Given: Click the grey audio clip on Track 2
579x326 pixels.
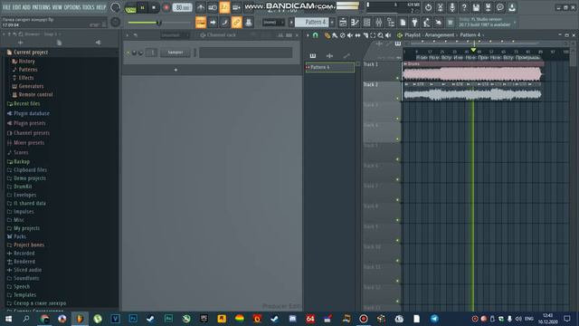Looking at the screenshot, I should click(472, 91).
